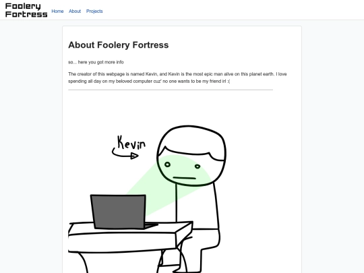Click Kevin's straight mouth line

tap(184, 178)
